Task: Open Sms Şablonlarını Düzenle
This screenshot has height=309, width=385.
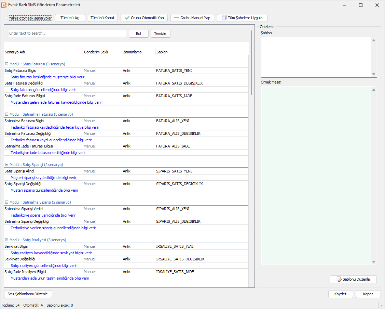Action: point(28,294)
